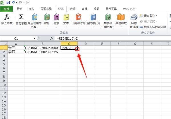The image size is (171, 119).
Task: Open the Text functions book icon
Action: (66, 17)
